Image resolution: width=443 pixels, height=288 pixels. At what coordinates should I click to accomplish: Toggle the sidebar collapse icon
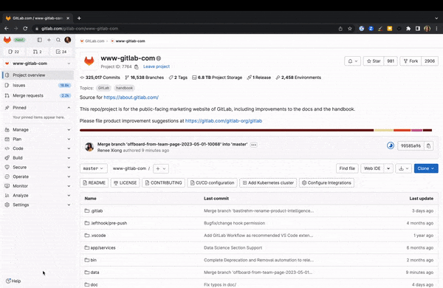point(40,40)
